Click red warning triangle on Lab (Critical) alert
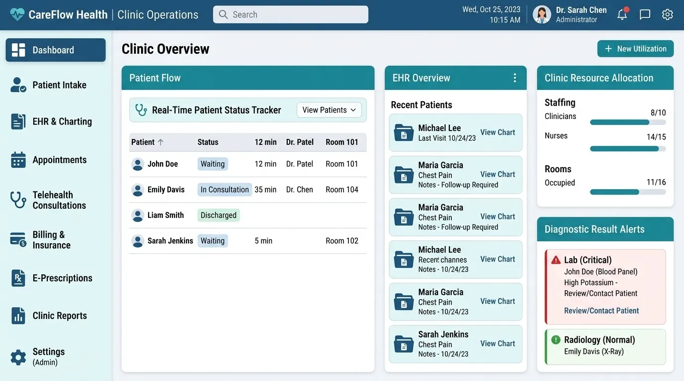The height and width of the screenshot is (381, 684). (x=556, y=260)
